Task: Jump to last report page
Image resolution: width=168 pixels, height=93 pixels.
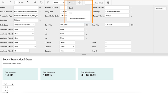Action: (x=35, y=2)
